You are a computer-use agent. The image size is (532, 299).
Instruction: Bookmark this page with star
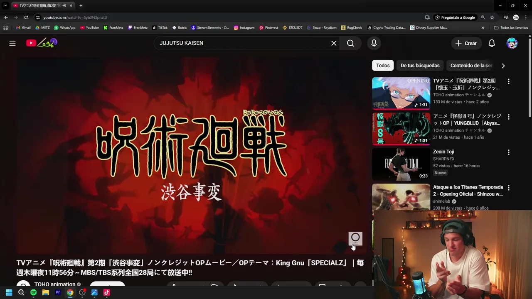click(492, 17)
